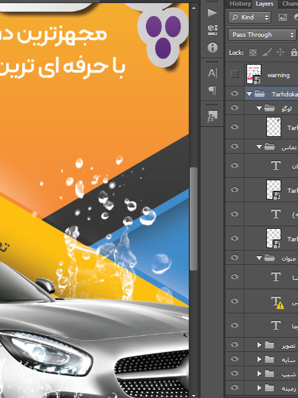This screenshot has height=398, width=298.
Task: Collapse the تماس layer group
Action: click(259, 147)
